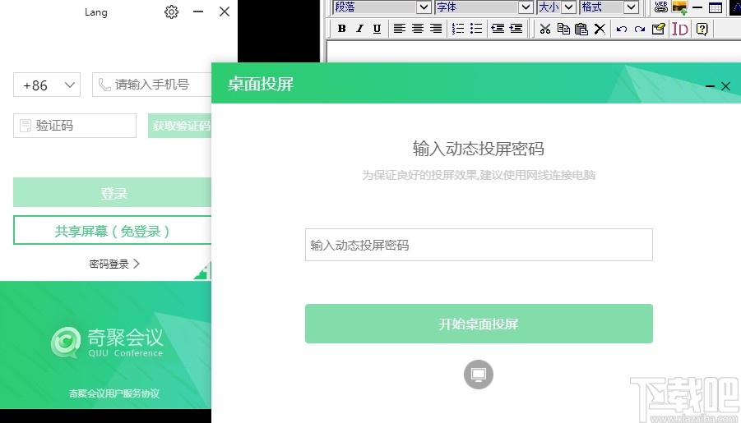The image size is (741, 423).
Task: Open the 大小 size dropdown
Action: point(556,7)
